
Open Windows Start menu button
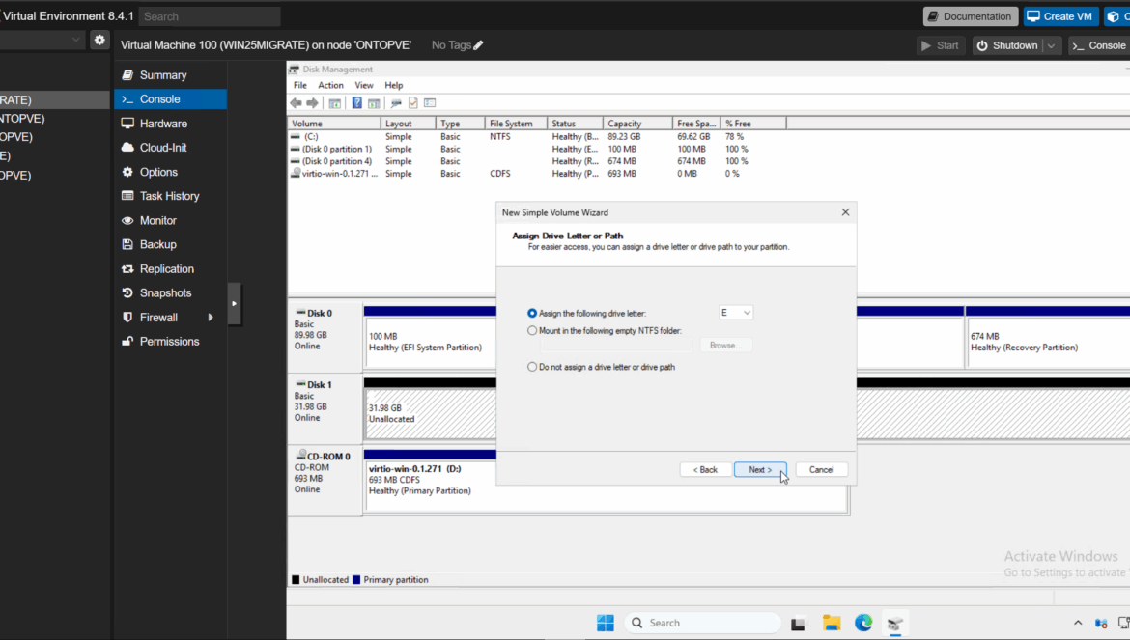pyautogui.click(x=606, y=623)
